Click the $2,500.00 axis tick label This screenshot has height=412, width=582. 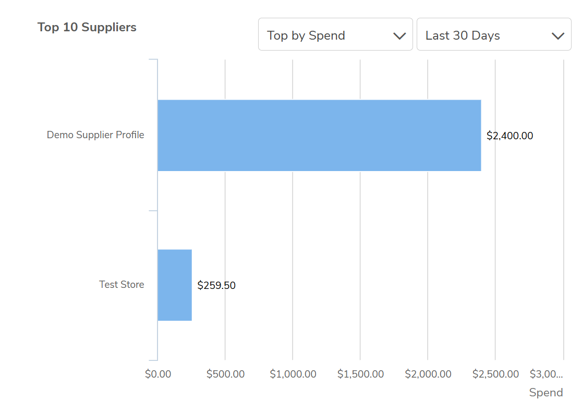click(x=495, y=374)
